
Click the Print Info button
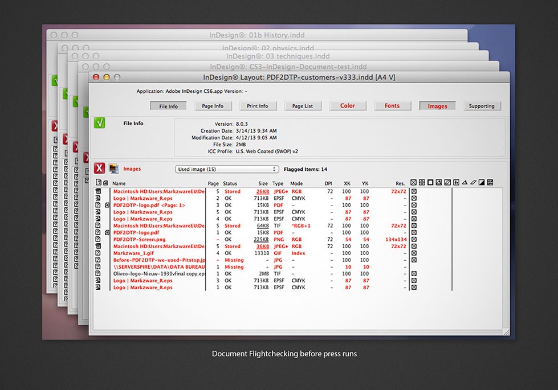click(x=258, y=106)
